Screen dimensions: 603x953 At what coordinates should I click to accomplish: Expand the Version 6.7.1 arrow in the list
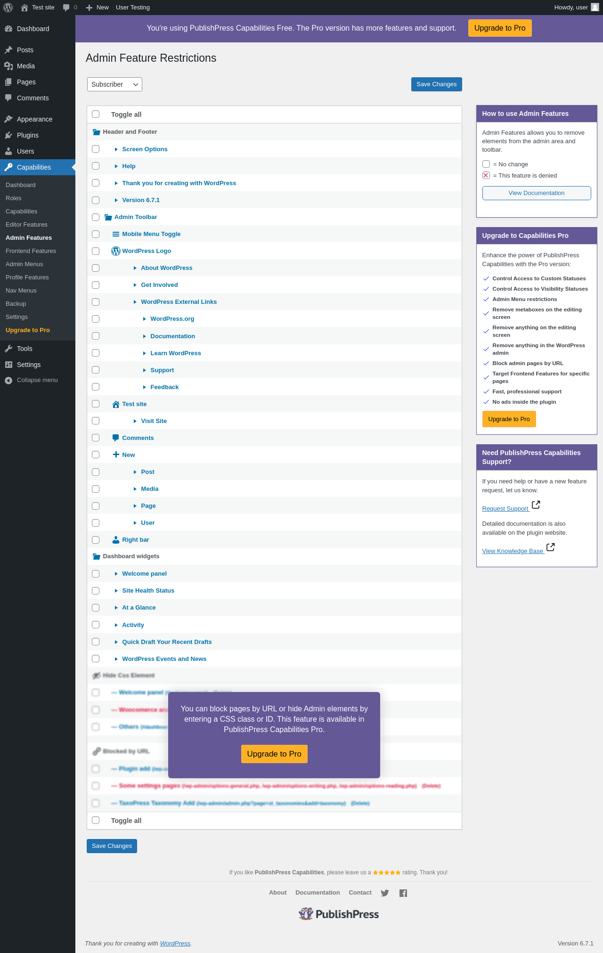(116, 200)
